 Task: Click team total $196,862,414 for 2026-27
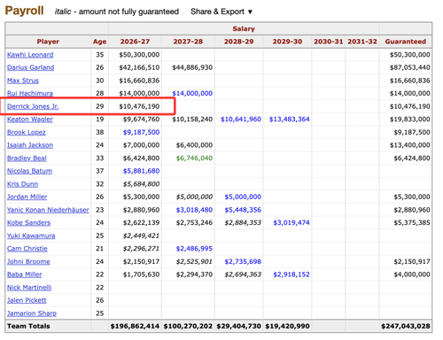(135, 326)
